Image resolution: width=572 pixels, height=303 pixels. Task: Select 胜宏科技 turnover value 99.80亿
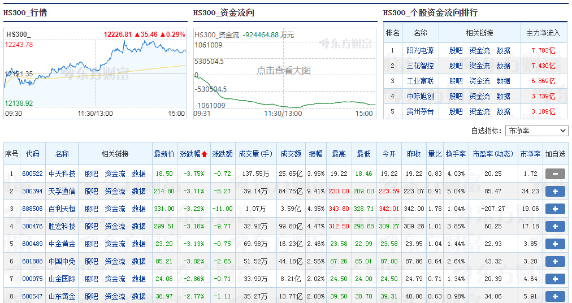tap(291, 226)
